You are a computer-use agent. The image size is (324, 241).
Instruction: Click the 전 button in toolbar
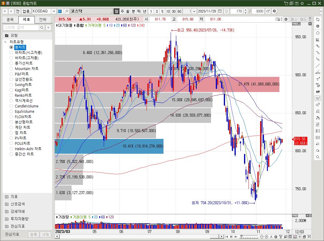pos(18,11)
